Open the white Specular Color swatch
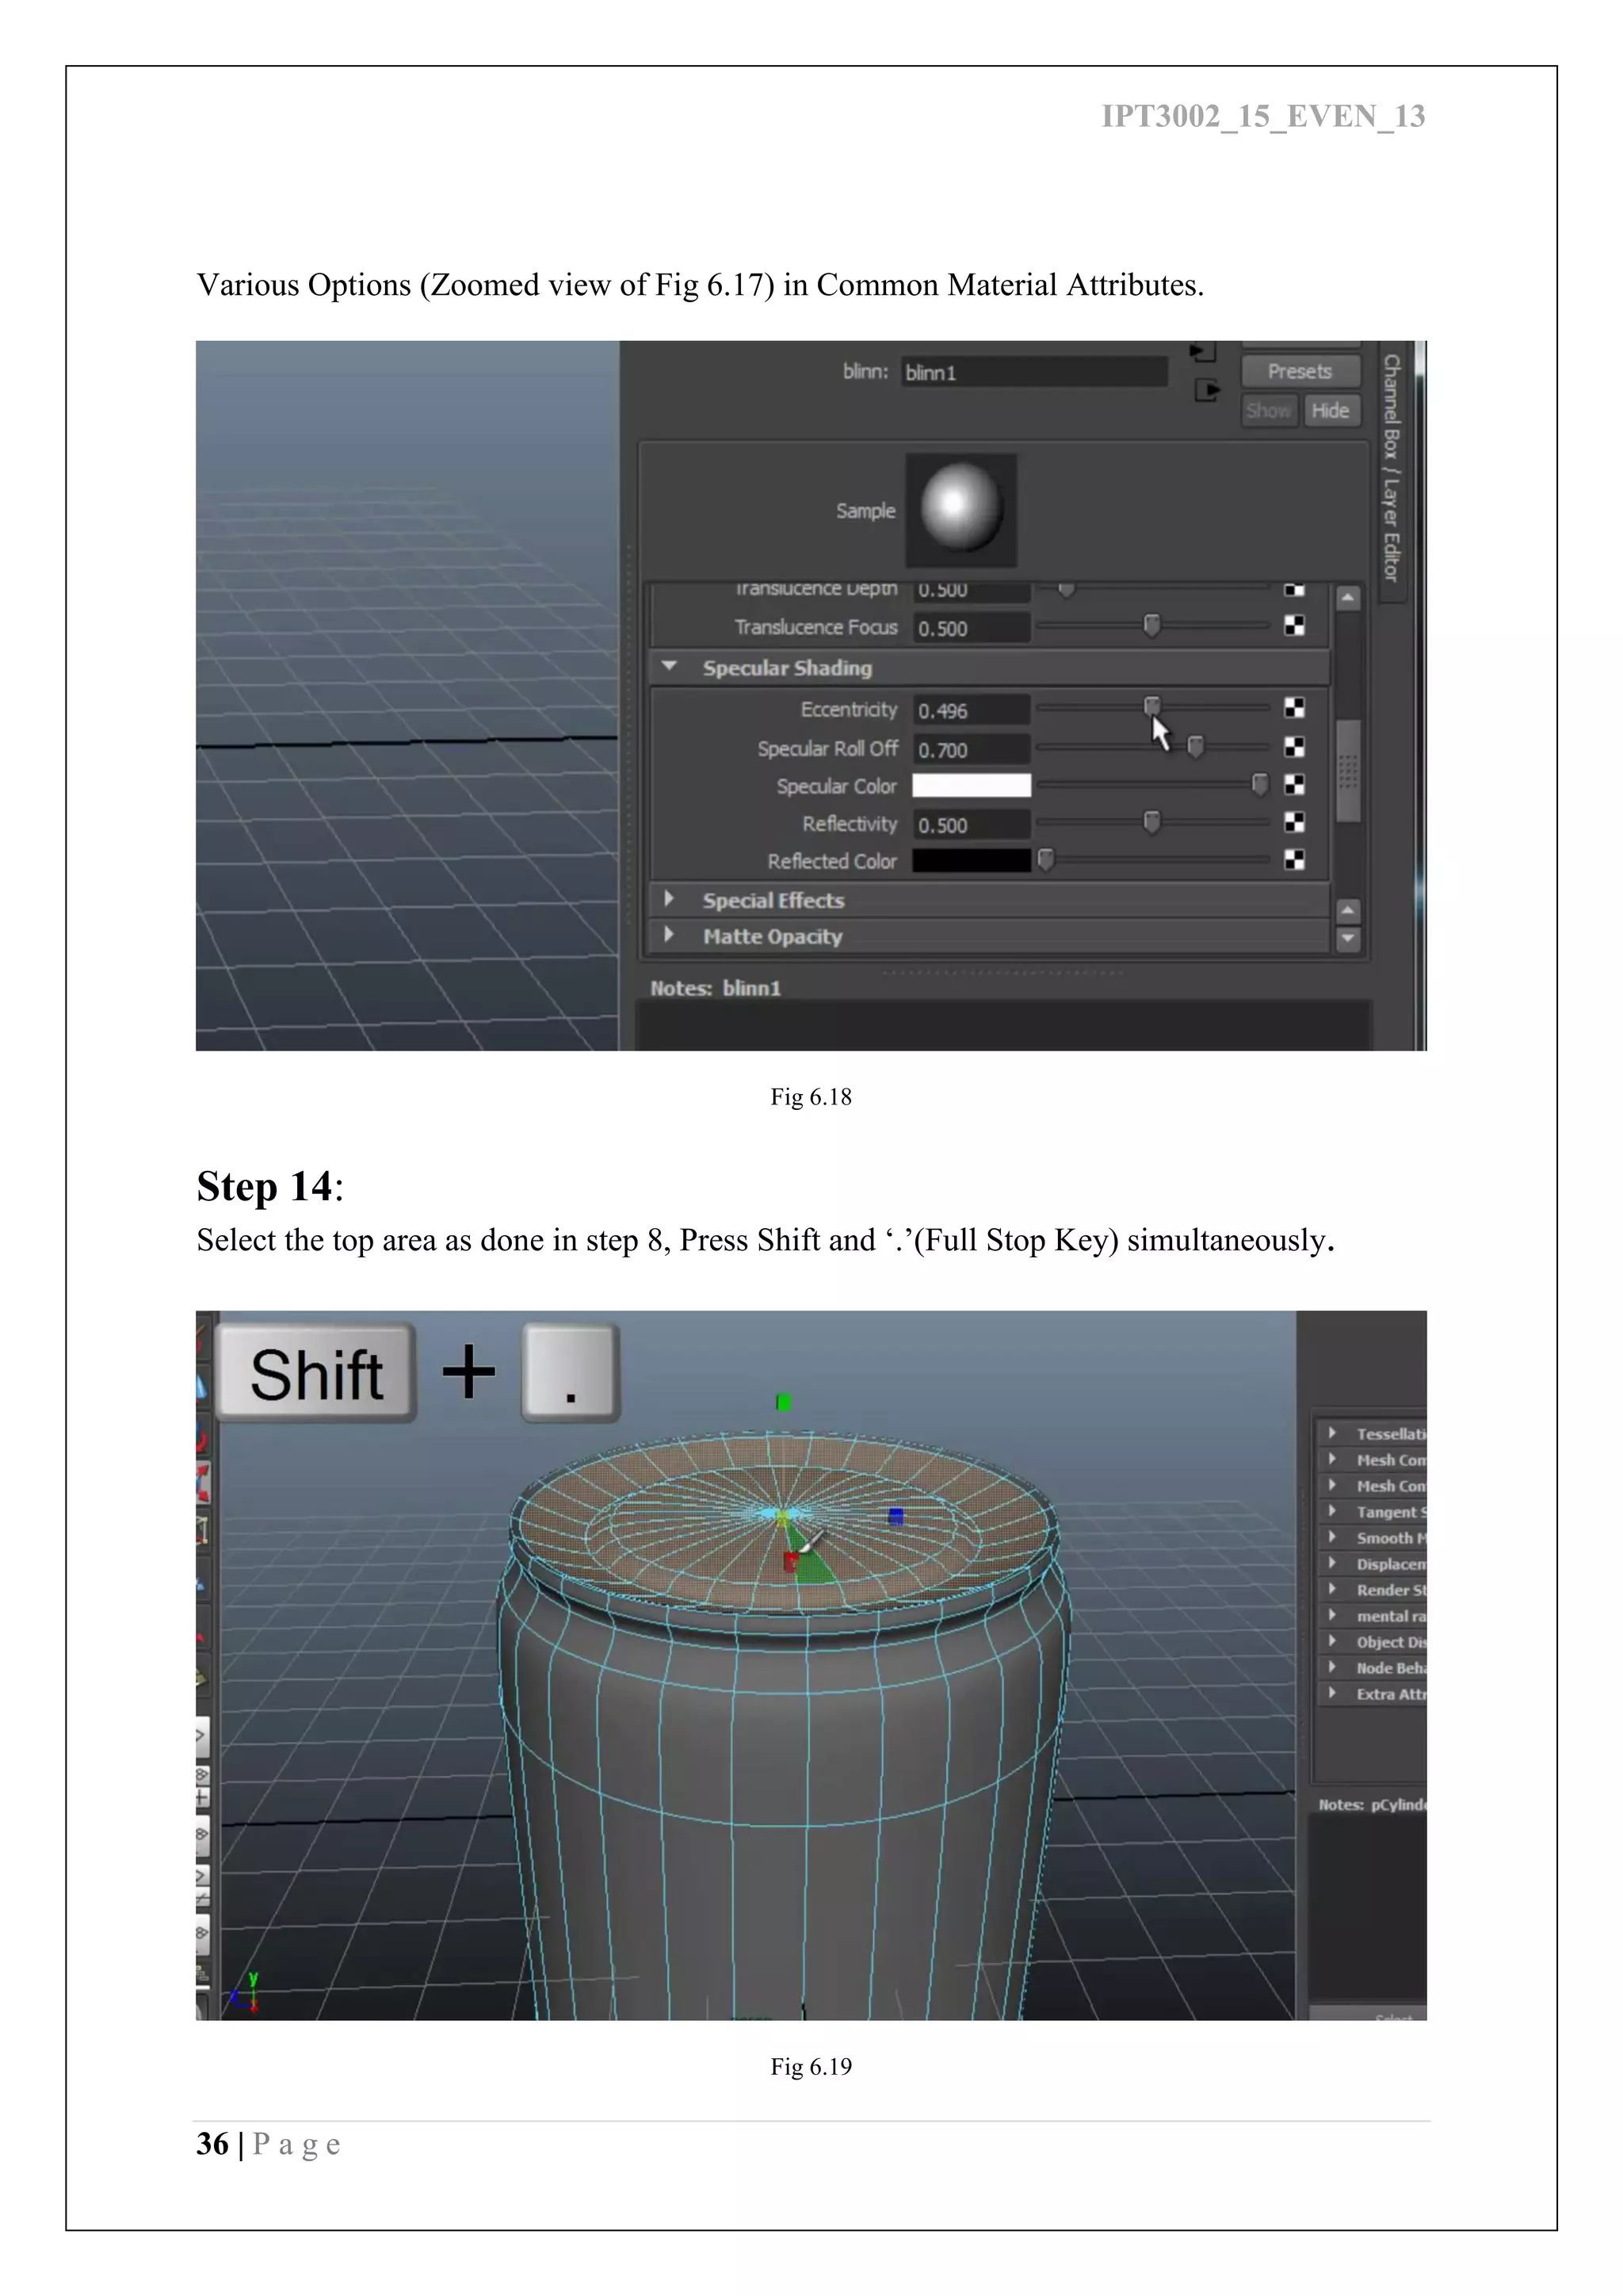The image size is (1623, 2296). click(x=971, y=786)
